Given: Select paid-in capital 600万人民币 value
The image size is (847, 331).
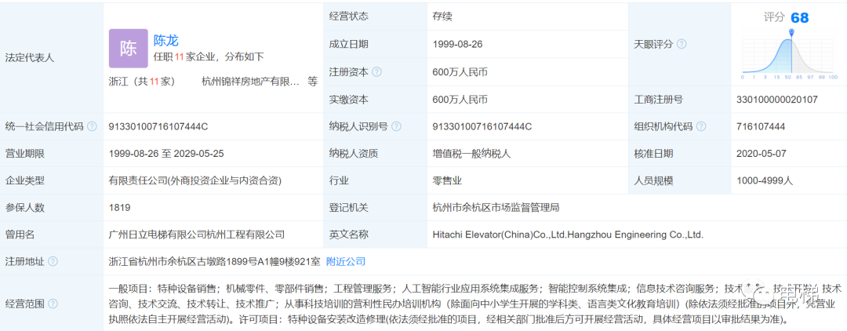Looking at the screenshot, I should 460,100.
